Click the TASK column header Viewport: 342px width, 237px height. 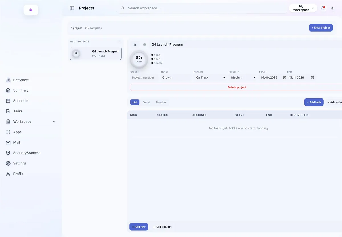click(x=133, y=115)
